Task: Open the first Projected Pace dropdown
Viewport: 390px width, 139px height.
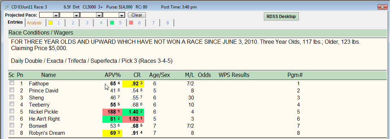Action: [x=56, y=15]
